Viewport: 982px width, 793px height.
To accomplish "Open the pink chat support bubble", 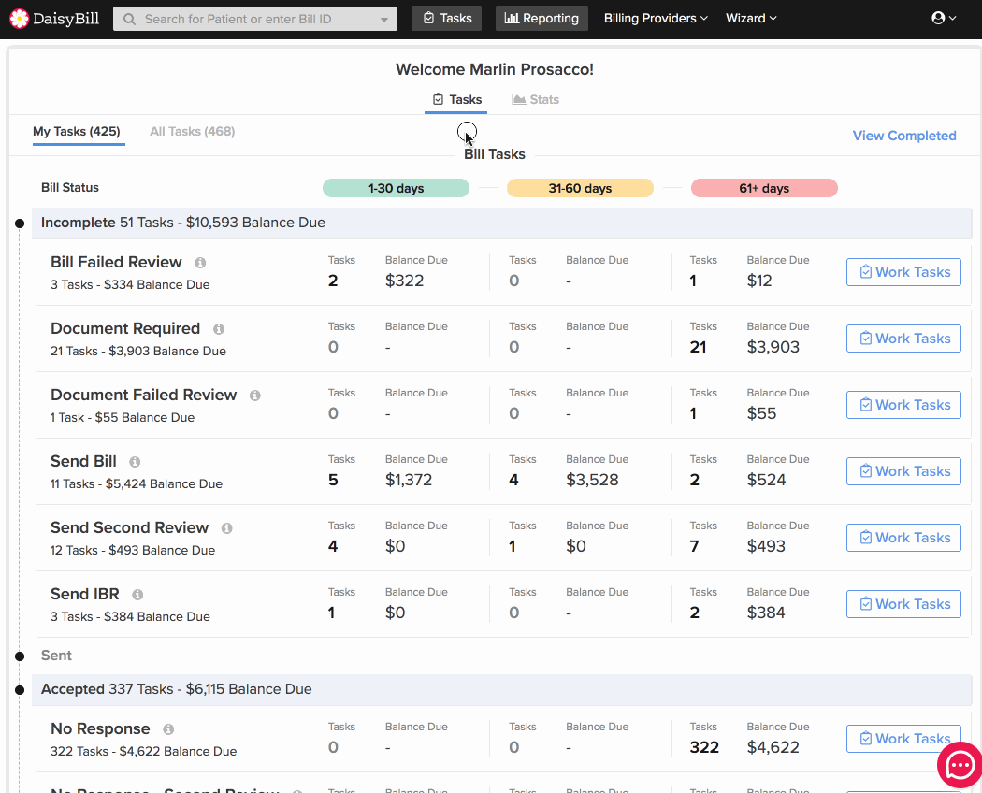I will (x=960, y=765).
